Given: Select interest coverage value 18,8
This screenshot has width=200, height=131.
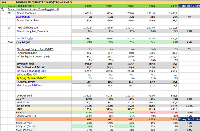Looking at the screenshot, I should pyautogui.click(x=110, y=85).
